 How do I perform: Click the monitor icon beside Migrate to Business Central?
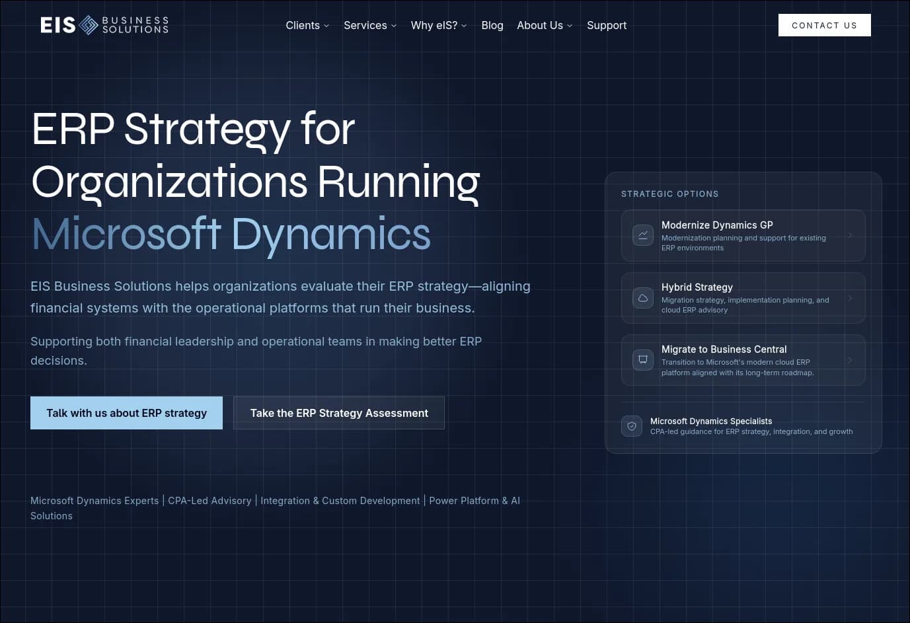coord(643,360)
